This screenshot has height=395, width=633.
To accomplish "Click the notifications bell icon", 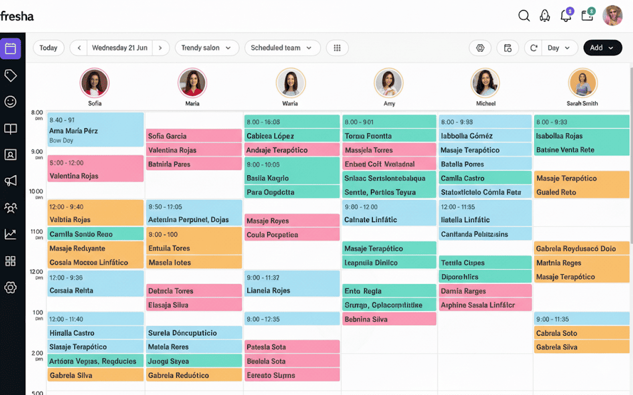I will pos(566,16).
